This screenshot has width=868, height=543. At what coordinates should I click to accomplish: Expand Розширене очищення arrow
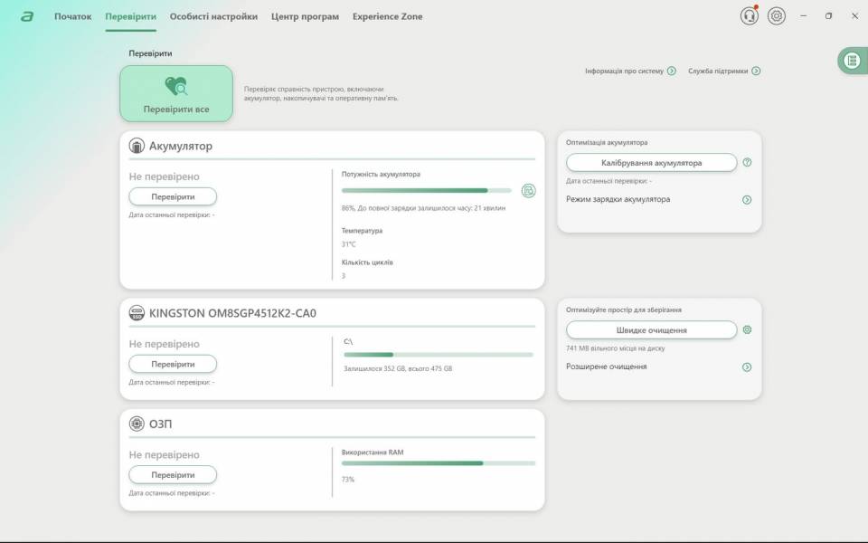(x=747, y=367)
